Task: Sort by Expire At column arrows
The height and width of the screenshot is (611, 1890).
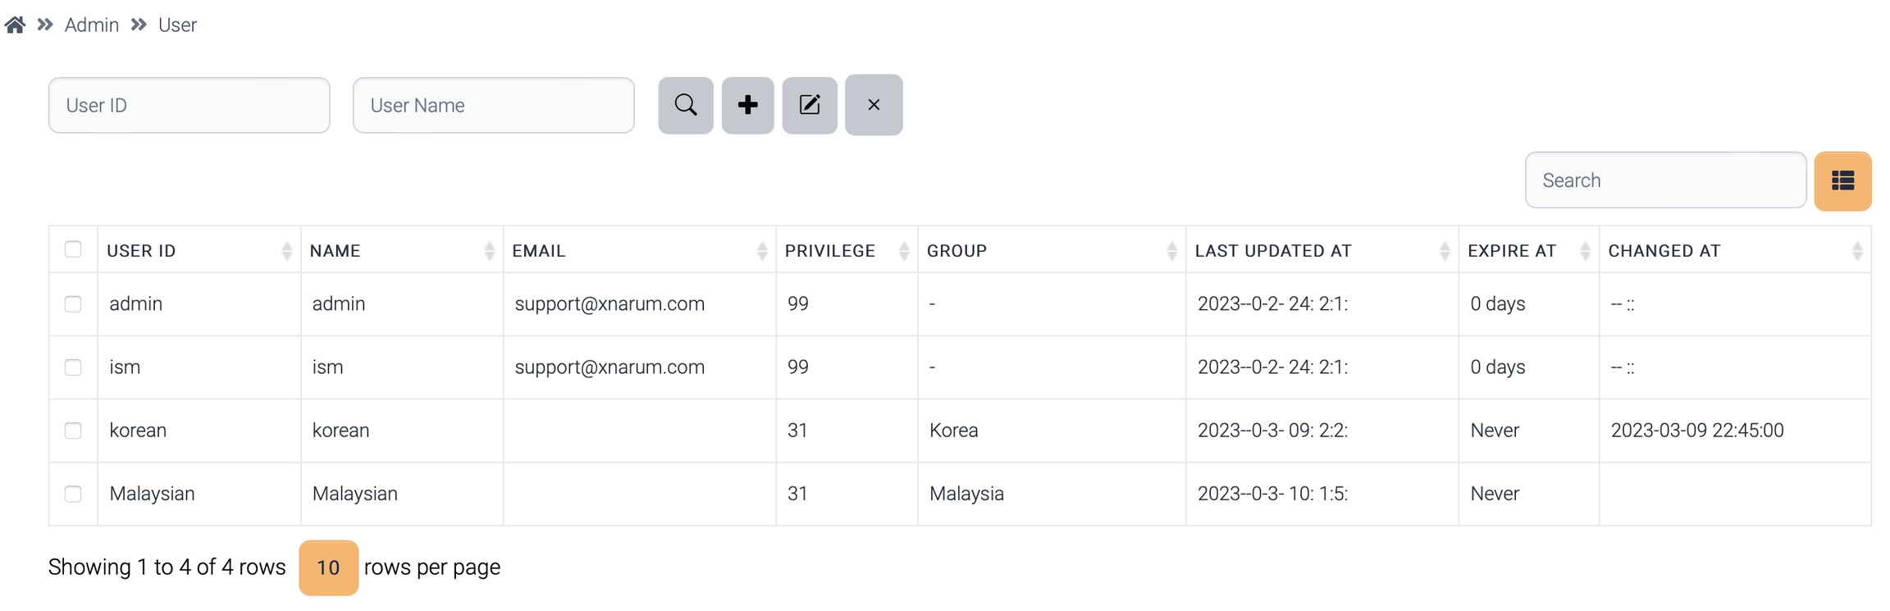Action: [x=1585, y=251]
